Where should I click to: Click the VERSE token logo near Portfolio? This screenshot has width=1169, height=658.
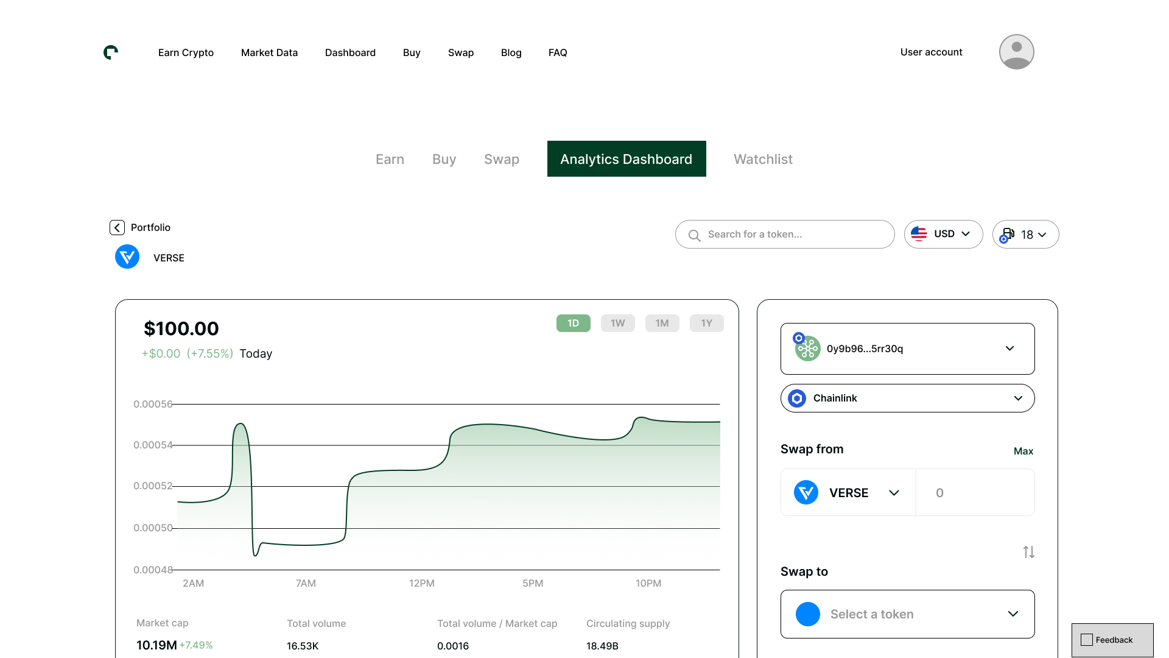tap(127, 256)
